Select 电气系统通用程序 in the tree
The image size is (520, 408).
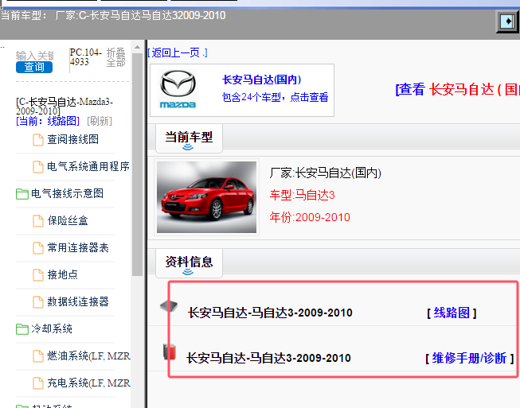tap(88, 166)
